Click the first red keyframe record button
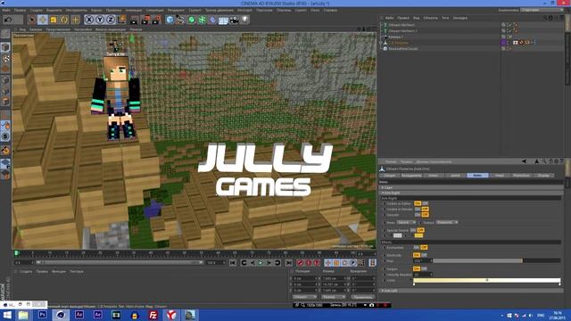 point(300,263)
